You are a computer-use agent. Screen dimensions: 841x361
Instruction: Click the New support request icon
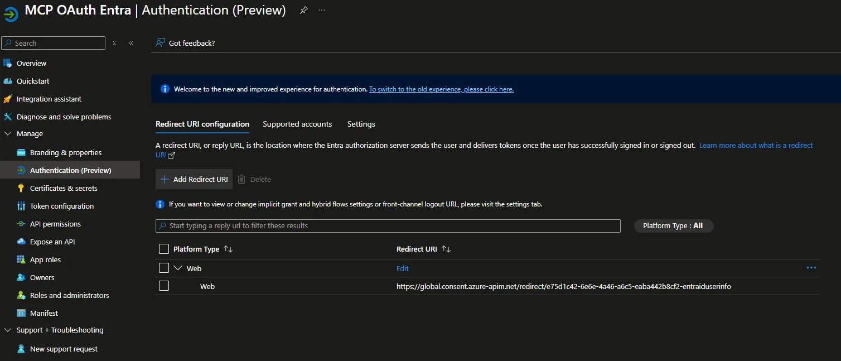21,349
